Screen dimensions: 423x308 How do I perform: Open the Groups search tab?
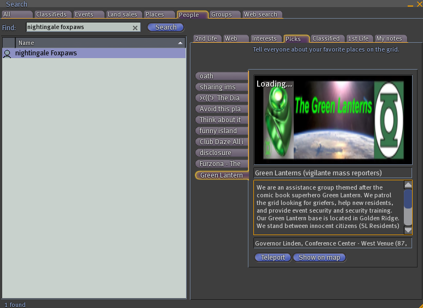(x=225, y=14)
